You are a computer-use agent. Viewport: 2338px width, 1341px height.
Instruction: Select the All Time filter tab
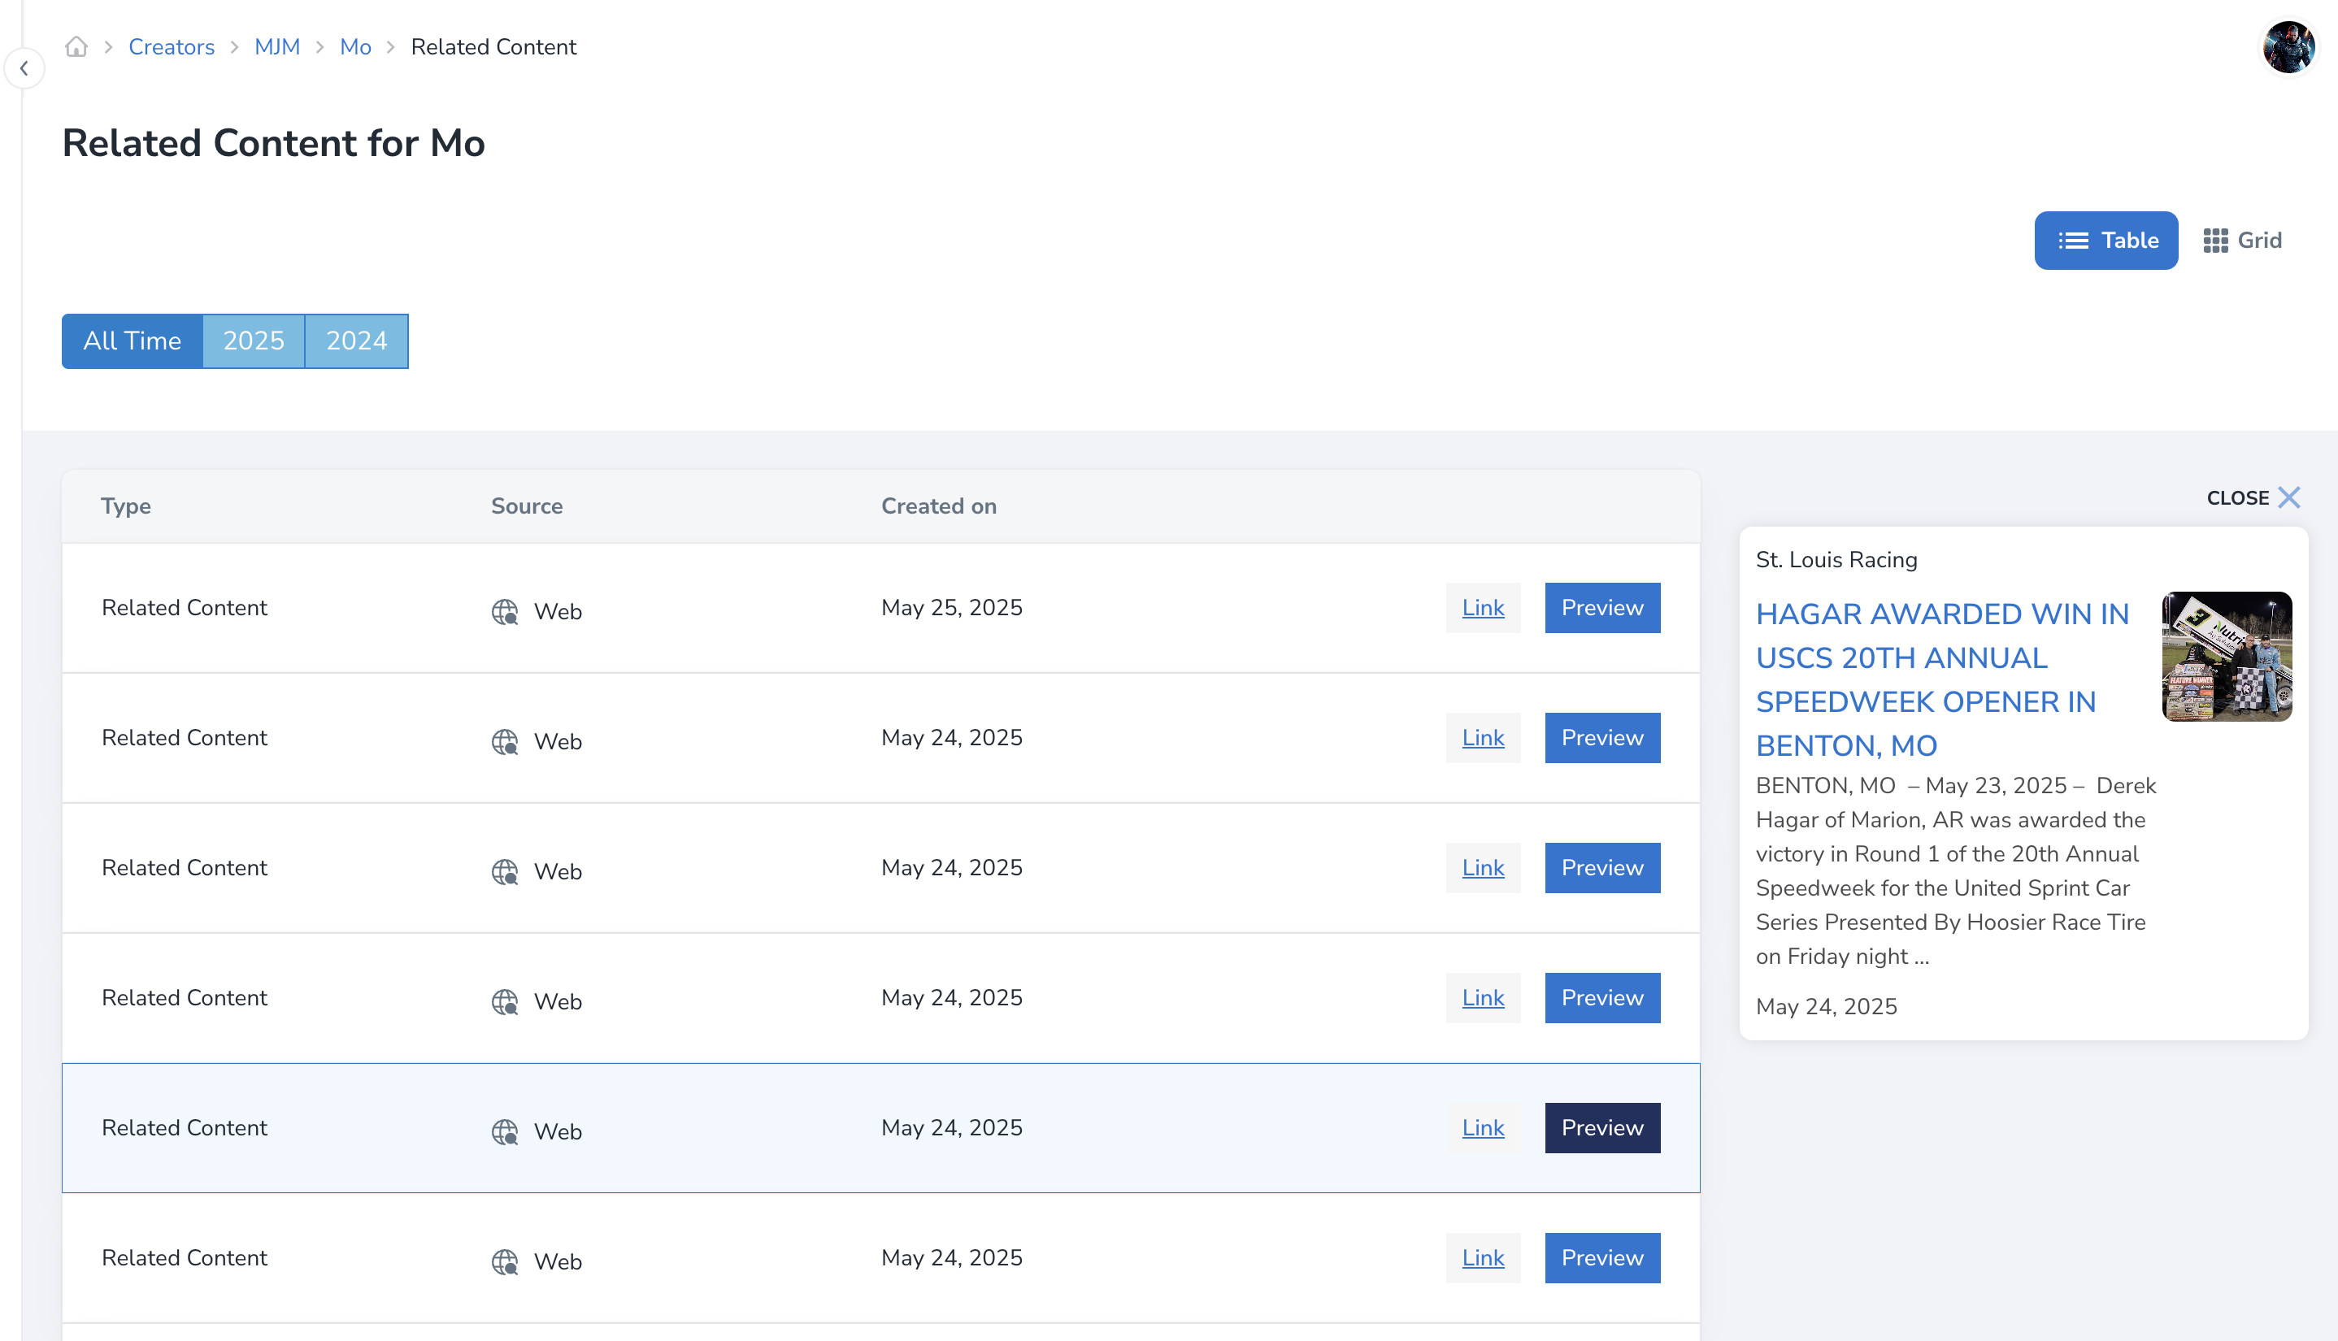click(x=132, y=341)
